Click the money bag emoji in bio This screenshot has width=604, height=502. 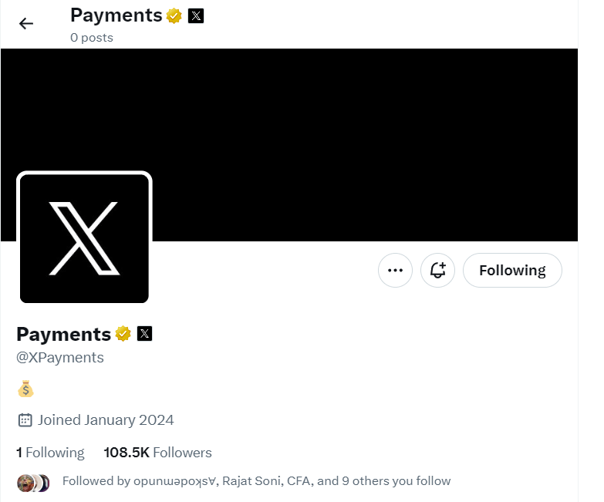(25, 389)
